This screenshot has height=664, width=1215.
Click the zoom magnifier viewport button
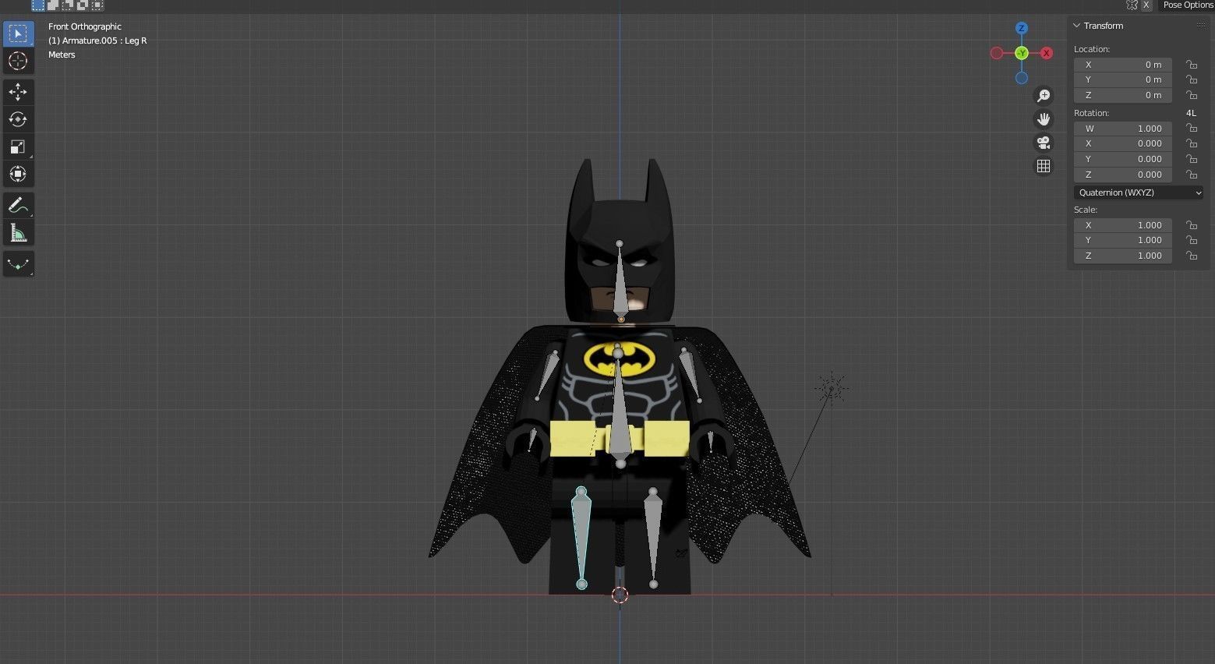point(1043,96)
